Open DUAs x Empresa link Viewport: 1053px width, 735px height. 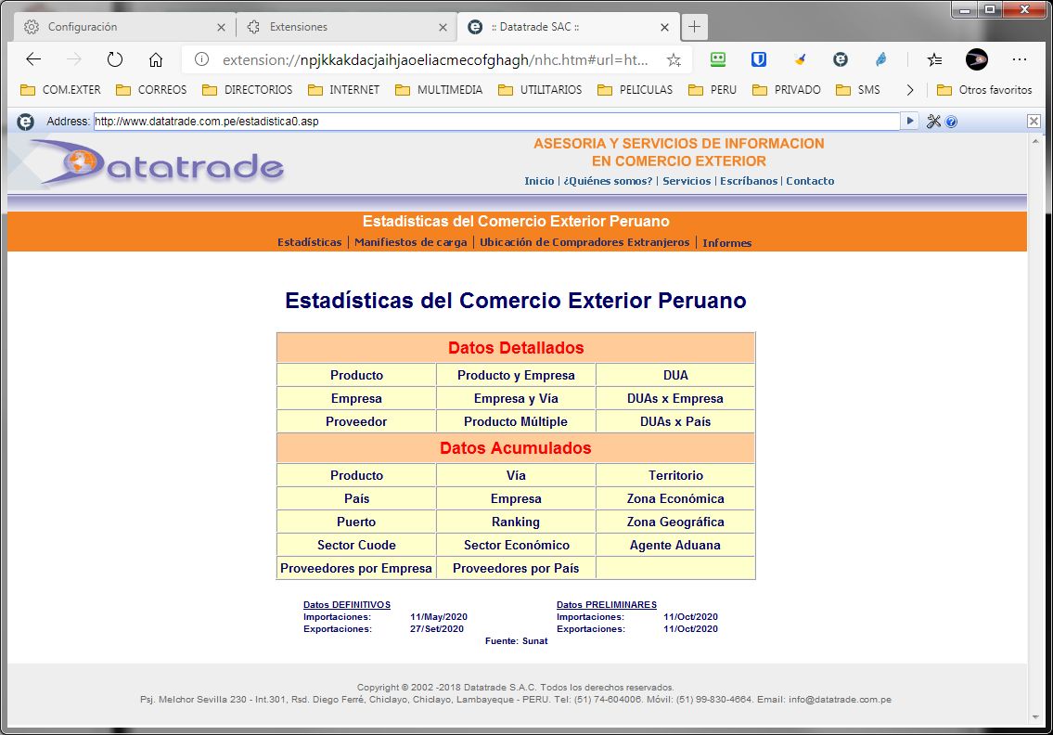pos(674,398)
